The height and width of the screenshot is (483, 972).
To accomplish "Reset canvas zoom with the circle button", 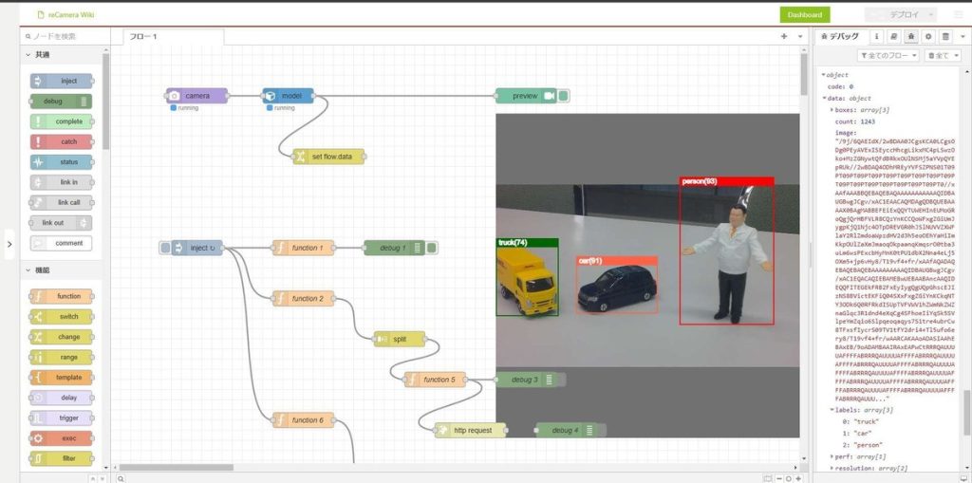I will [789, 478].
